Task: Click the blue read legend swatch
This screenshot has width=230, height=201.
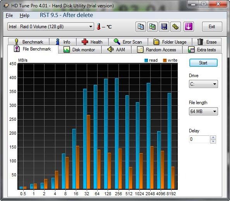Action: (146, 60)
